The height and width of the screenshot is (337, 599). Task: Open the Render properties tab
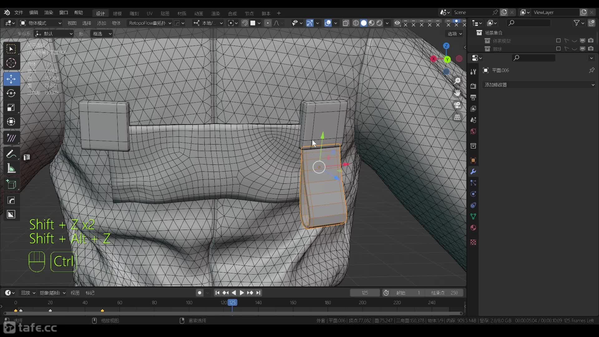tap(473, 86)
